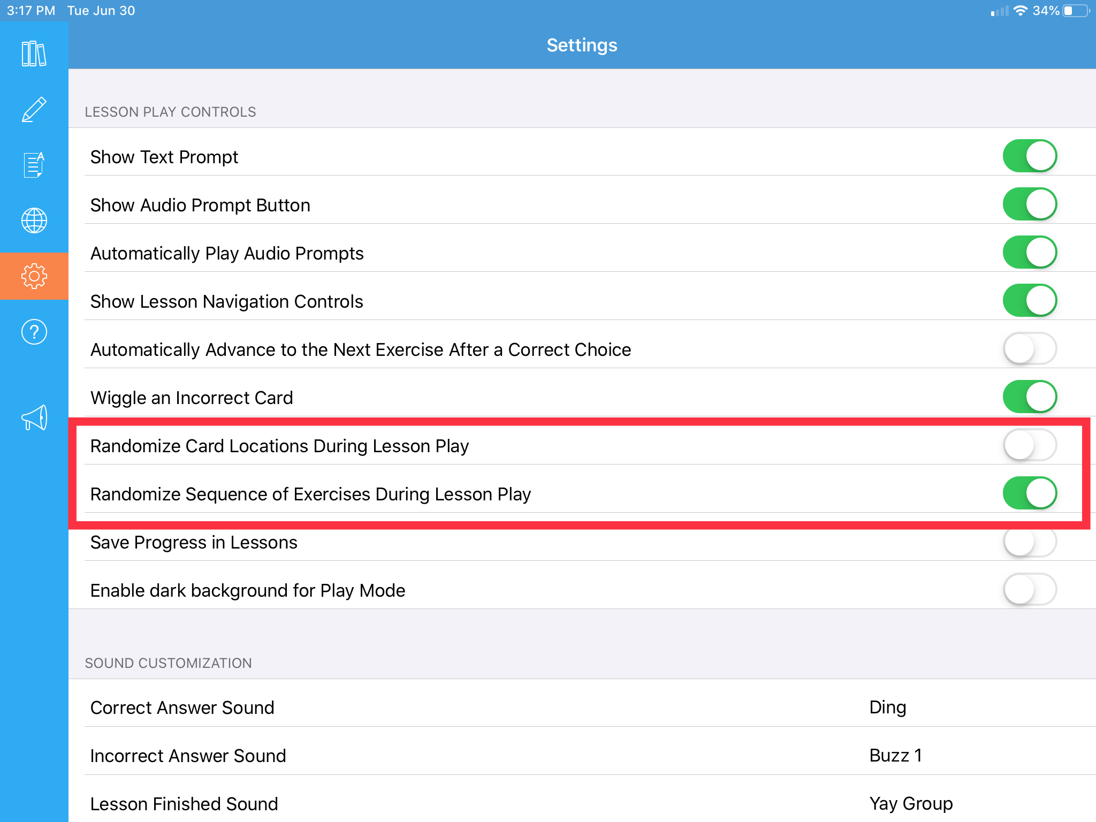Open the globe icon in sidebar

(34, 220)
